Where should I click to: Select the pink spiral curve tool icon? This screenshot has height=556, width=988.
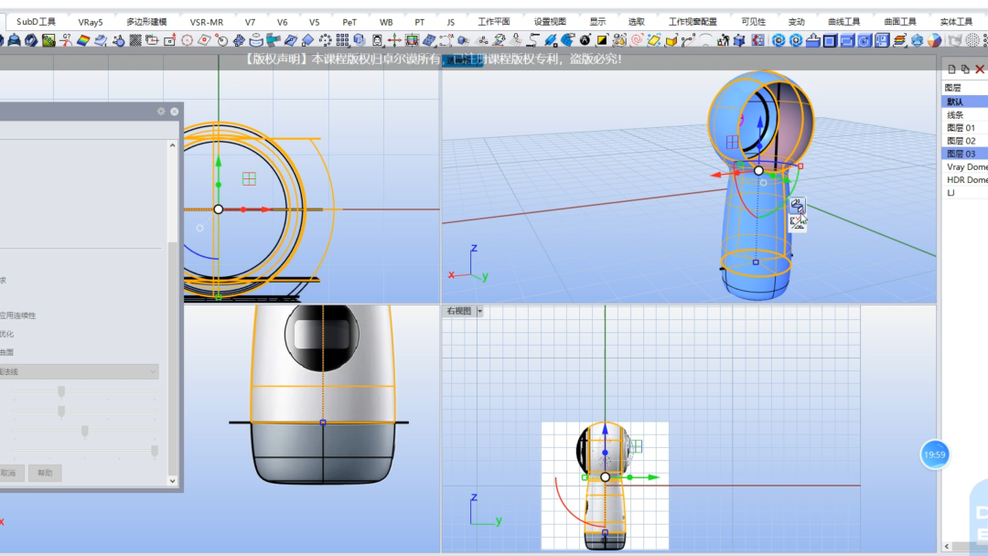pyautogui.click(x=637, y=40)
